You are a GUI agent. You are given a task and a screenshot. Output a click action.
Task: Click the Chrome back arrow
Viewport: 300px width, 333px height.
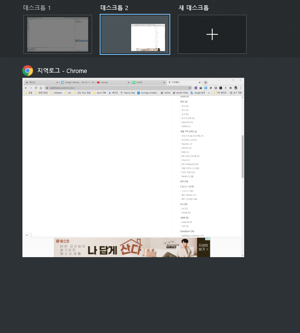[x=26, y=88]
